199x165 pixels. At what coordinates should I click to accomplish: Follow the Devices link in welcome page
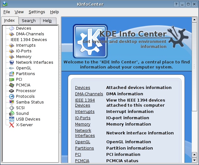pyautogui.click(x=83, y=88)
